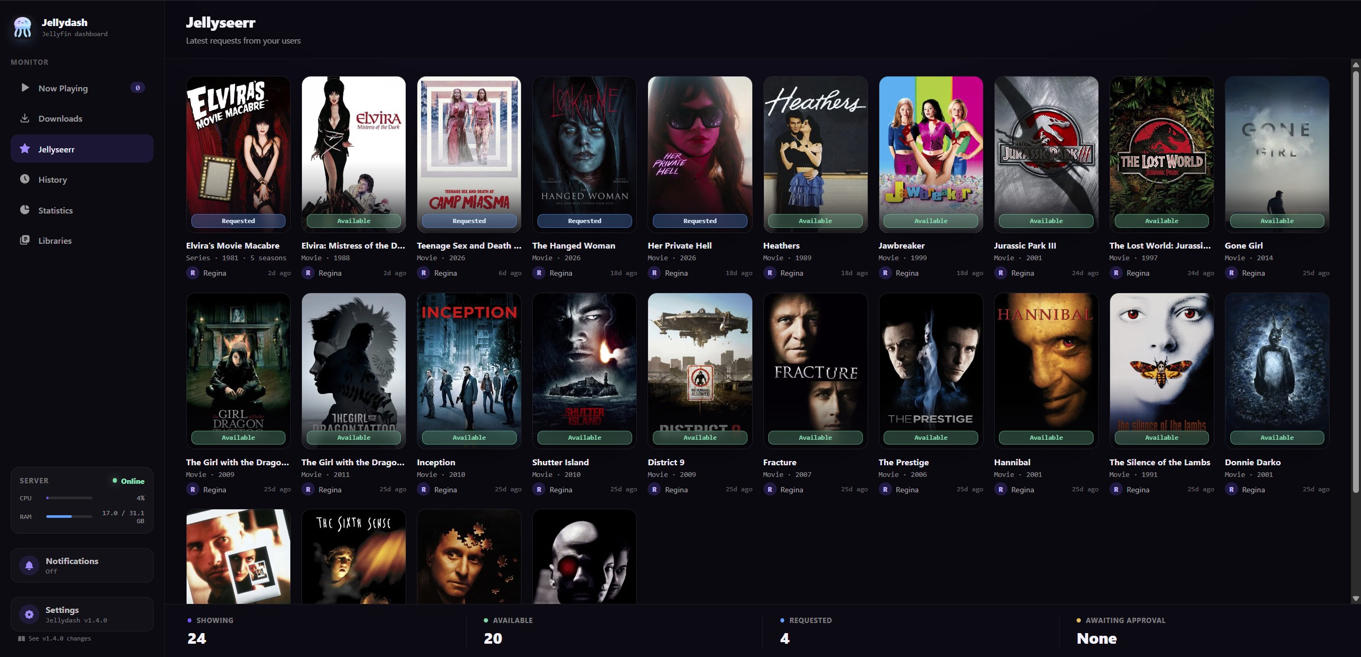Click the Statistics pie chart icon

pos(25,210)
